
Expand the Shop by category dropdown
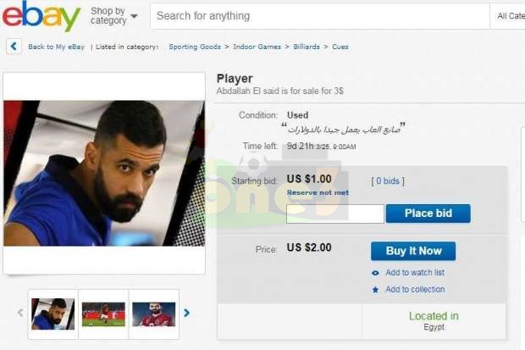[x=114, y=16]
